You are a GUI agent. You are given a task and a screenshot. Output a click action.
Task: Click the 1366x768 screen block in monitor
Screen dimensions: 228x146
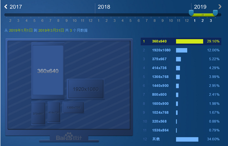73,107
